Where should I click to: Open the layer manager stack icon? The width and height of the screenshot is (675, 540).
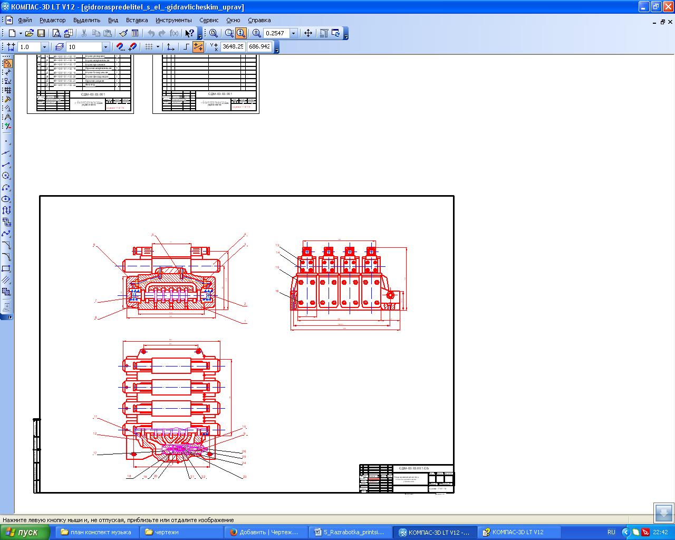59,47
